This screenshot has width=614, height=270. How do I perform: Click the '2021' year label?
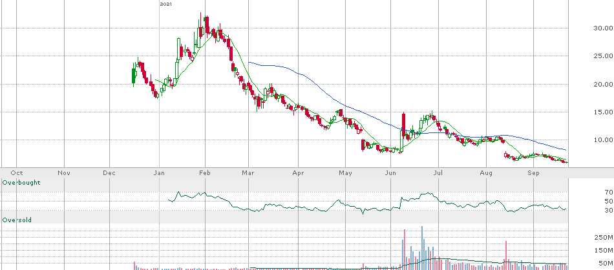(x=166, y=4)
